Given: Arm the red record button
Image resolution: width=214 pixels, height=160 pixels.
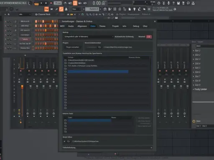Looking at the screenshot, I should point(51,3).
